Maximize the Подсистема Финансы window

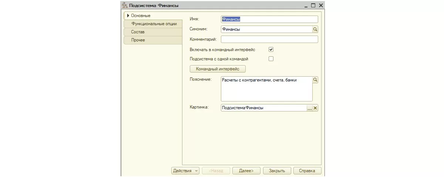[x=313, y=6]
